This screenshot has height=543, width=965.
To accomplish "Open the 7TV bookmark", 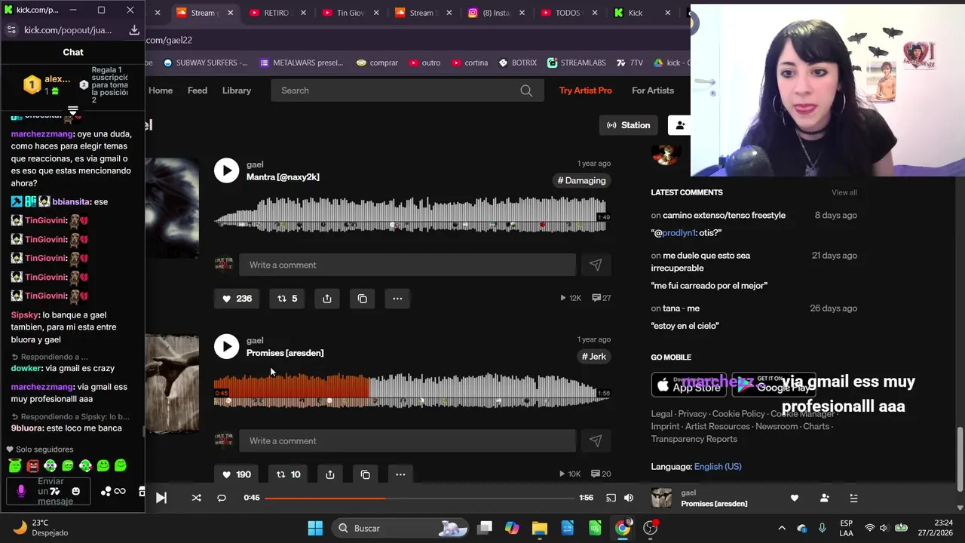I will (x=630, y=63).
